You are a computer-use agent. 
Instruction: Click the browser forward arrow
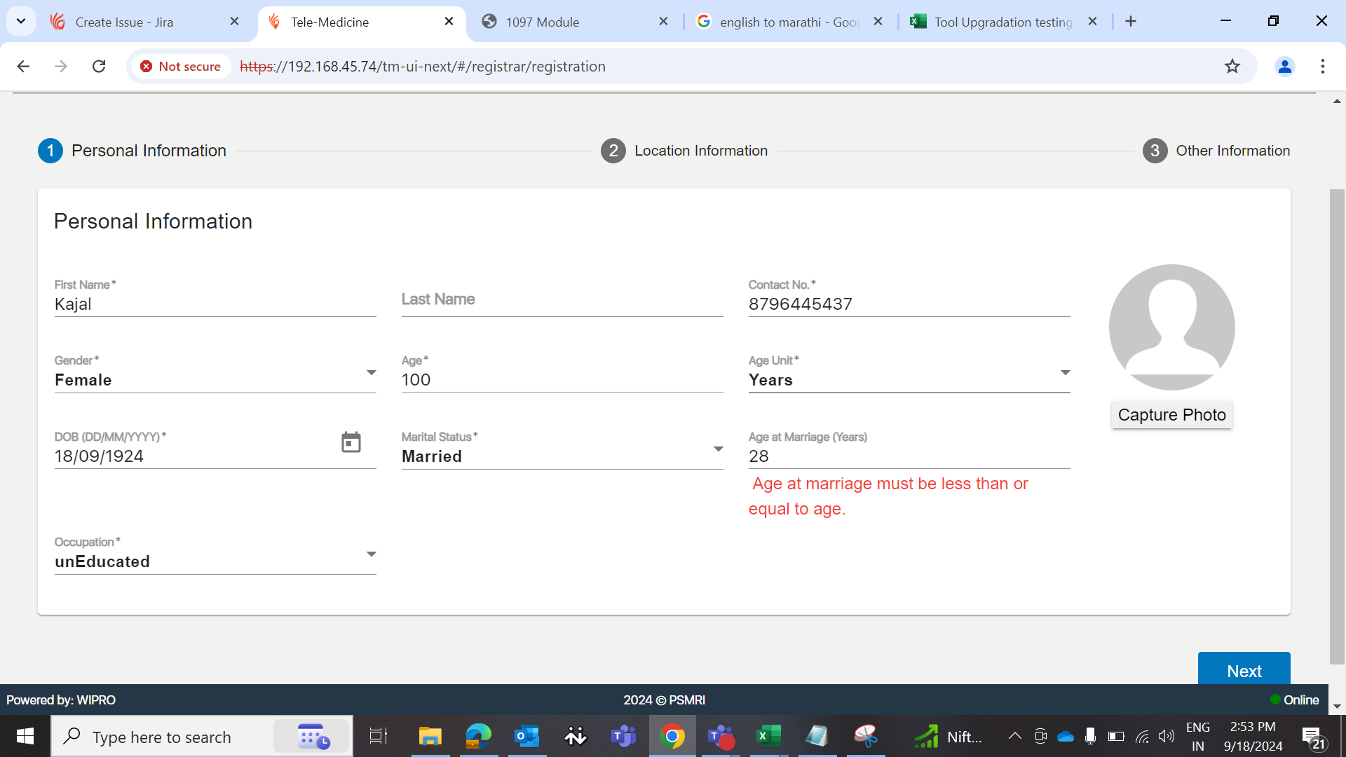[61, 66]
